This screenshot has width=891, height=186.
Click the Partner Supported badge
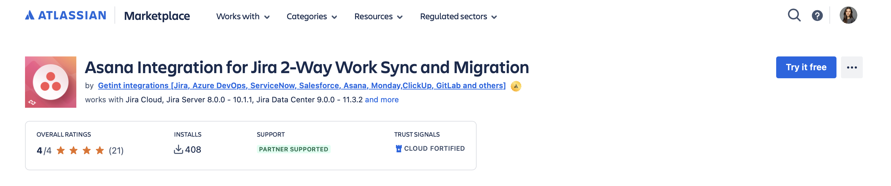coord(293,149)
